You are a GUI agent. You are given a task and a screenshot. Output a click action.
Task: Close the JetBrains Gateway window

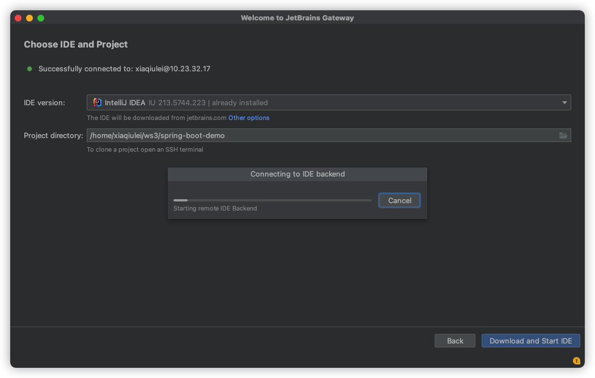[18, 18]
